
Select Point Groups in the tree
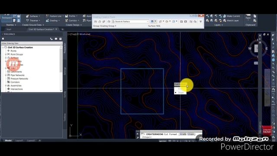click(16, 54)
